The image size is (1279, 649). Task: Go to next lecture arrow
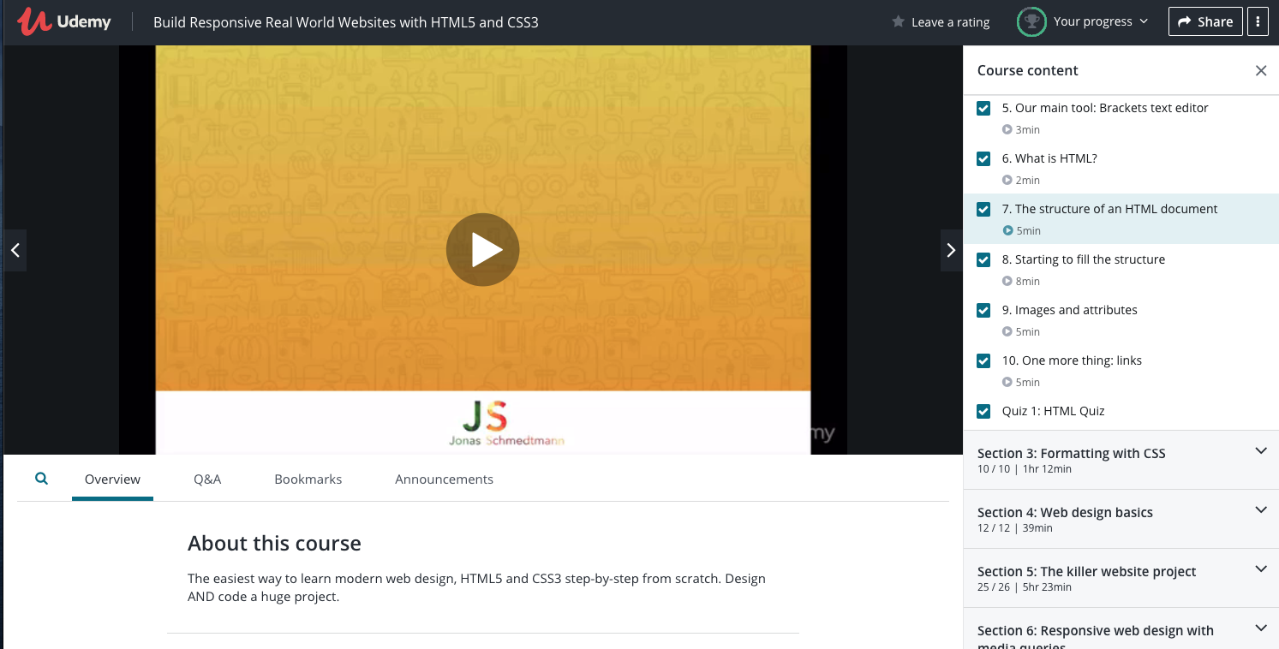click(951, 250)
